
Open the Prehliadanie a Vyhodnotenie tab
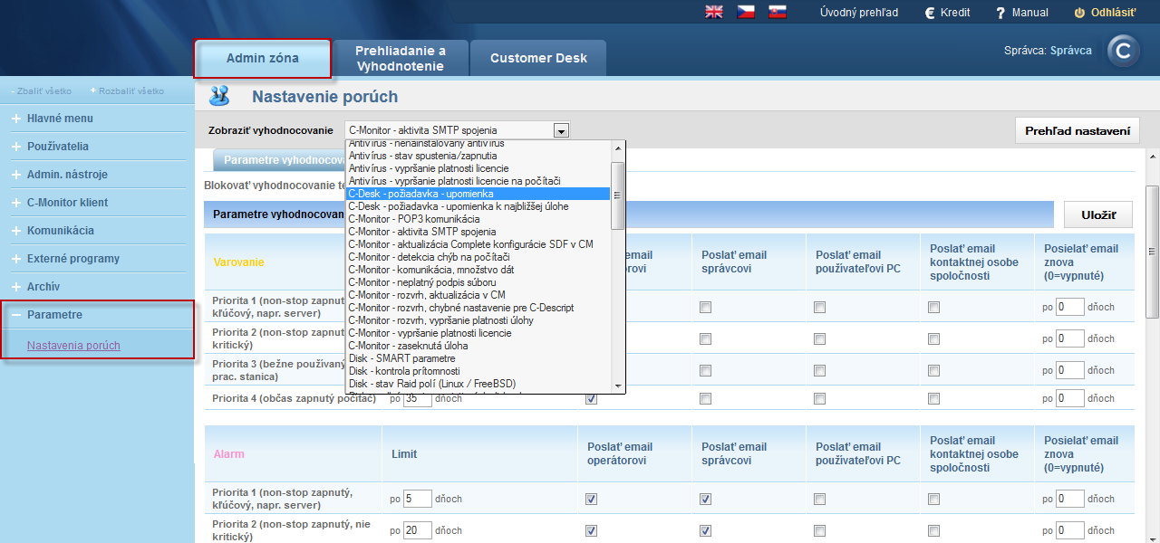401,58
